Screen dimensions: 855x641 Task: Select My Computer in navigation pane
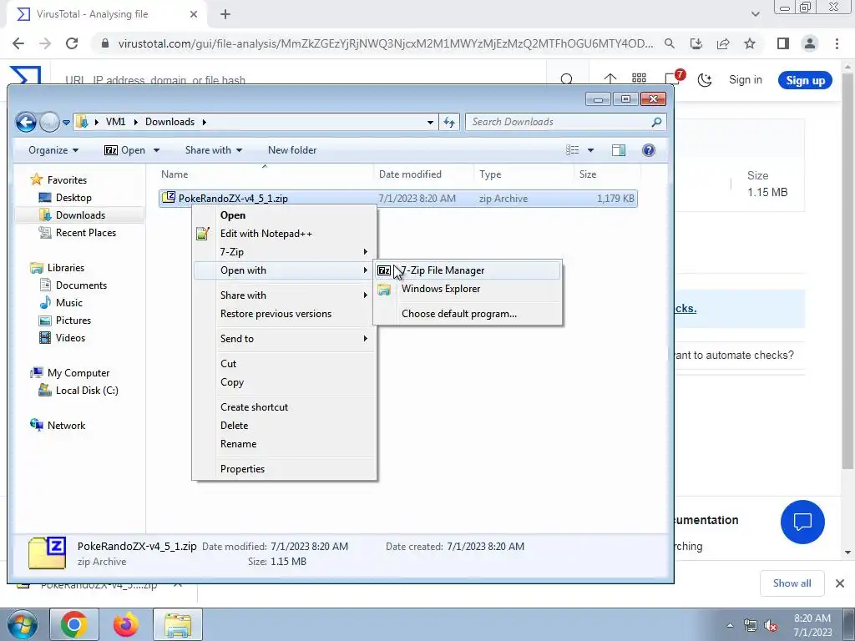click(78, 373)
